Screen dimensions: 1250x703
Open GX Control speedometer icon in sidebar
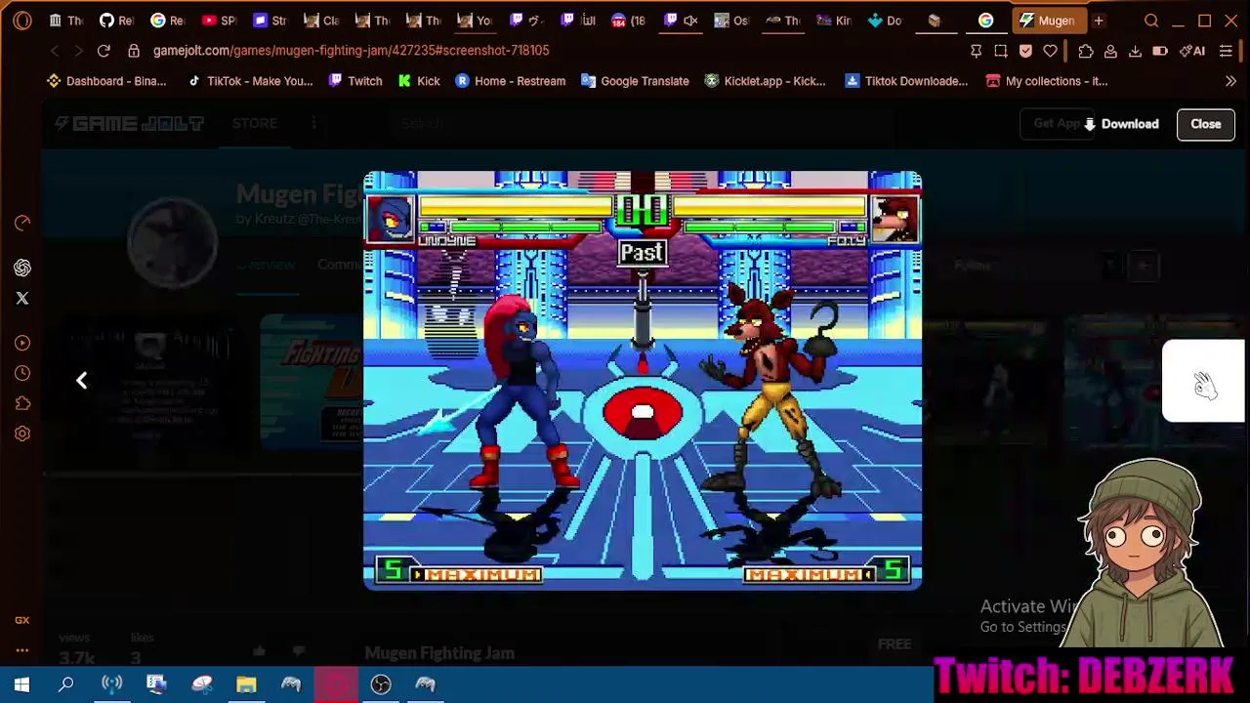pos(22,224)
